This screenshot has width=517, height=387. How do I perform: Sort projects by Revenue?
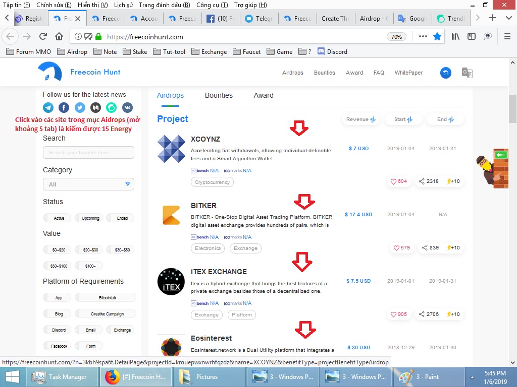(360, 119)
